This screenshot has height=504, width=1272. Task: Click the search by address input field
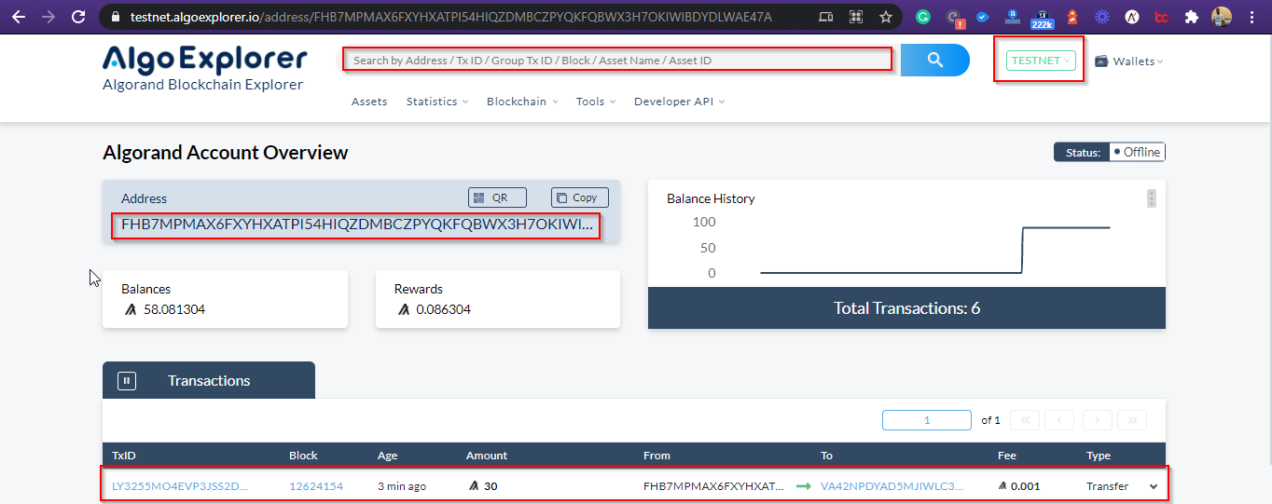click(619, 61)
